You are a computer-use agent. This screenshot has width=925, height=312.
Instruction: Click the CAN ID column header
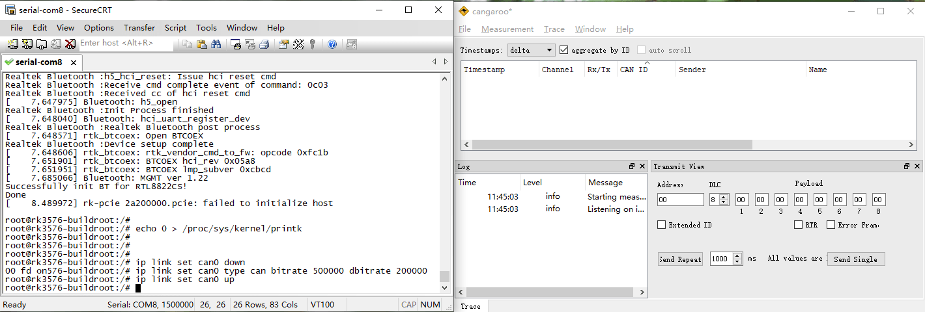pyautogui.click(x=646, y=70)
